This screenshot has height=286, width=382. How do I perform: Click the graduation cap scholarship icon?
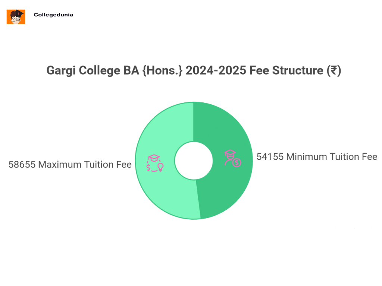(x=155, y=163)
